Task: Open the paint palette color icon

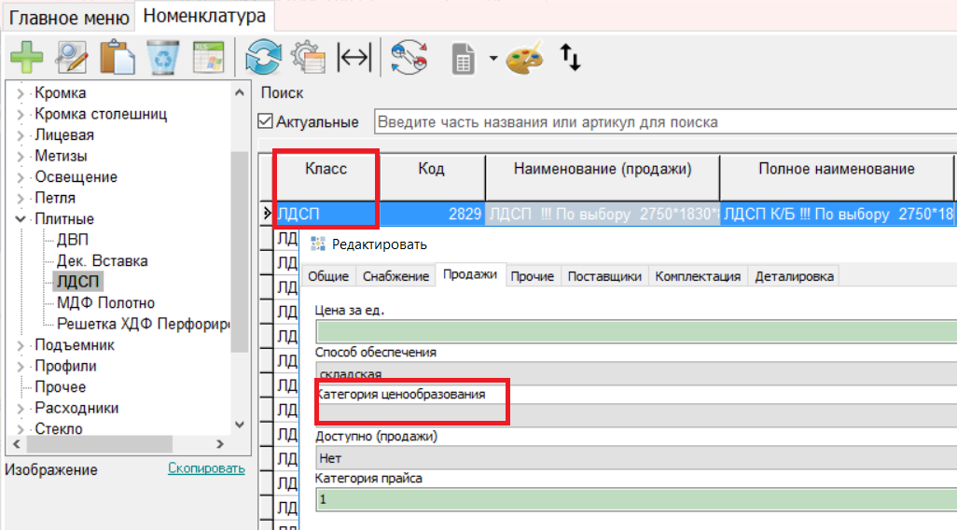Action: pos(524,60)
